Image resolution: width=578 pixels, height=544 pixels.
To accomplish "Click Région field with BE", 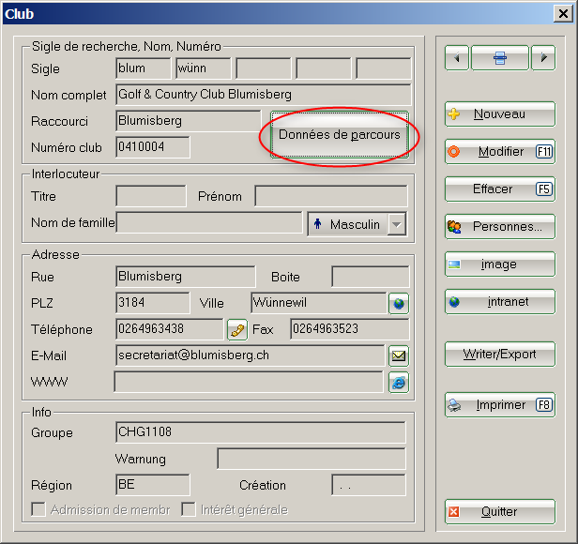I will [x=153, y=485].
